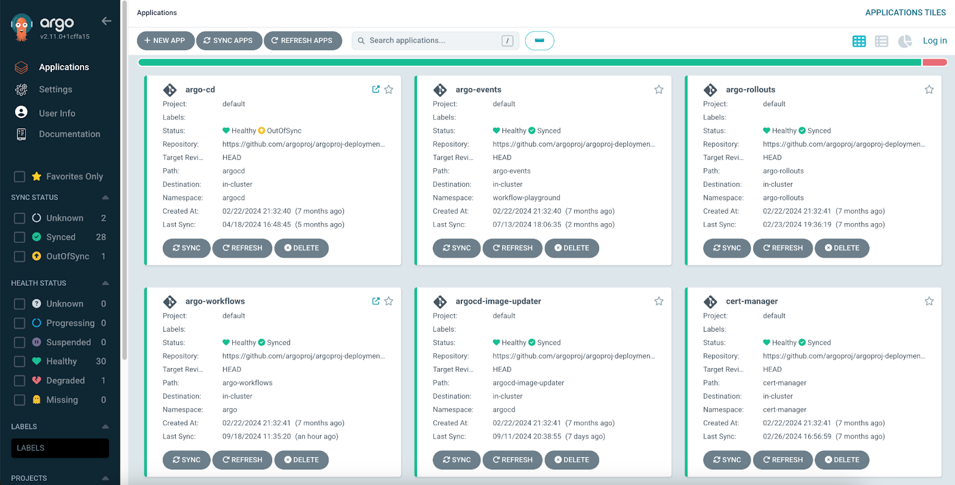The height and width of the screenshot is (485, 955).
Task: Click the Applications layers icon in sidebar
Action: click(21, 67)
